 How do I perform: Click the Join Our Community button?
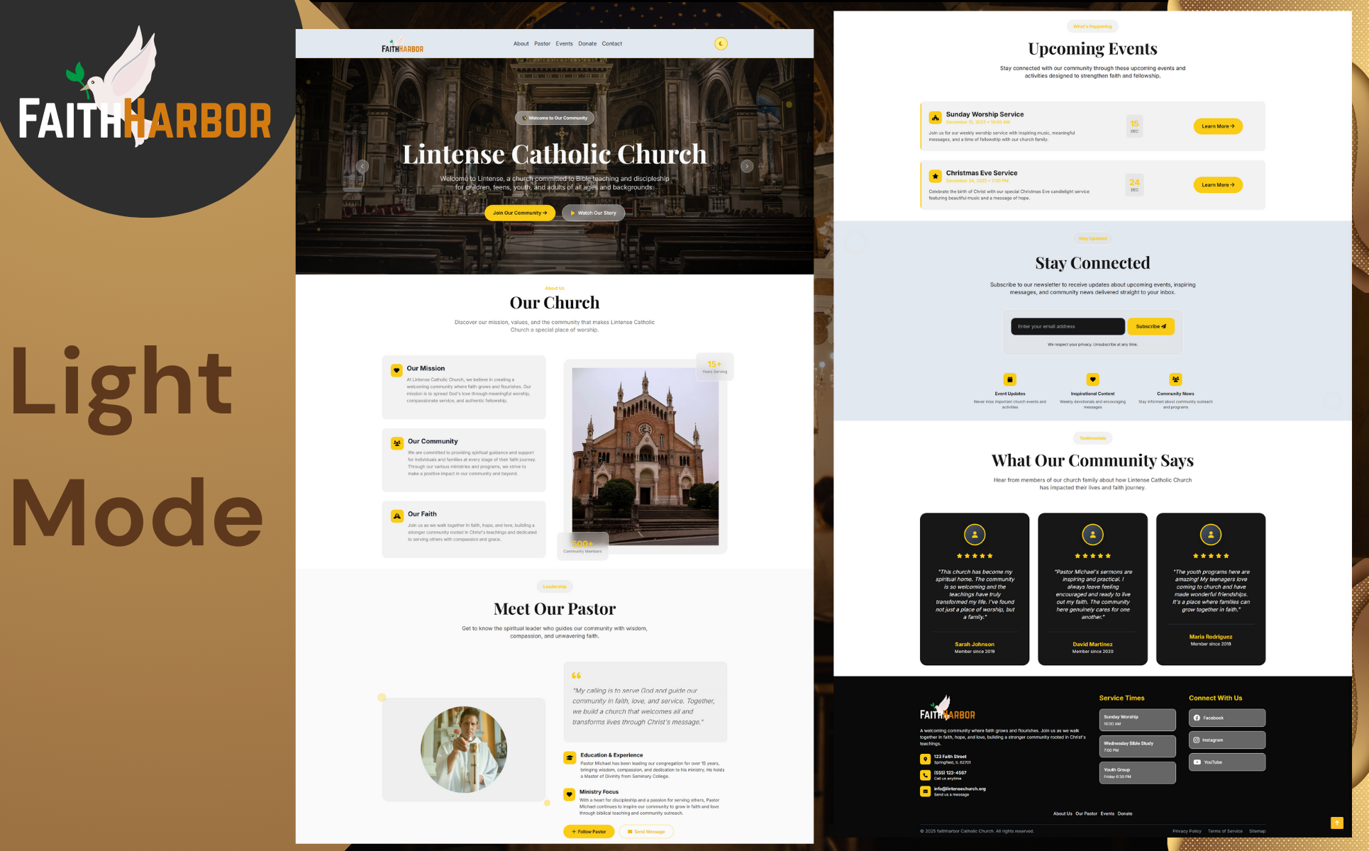click(x=519, y=213)
